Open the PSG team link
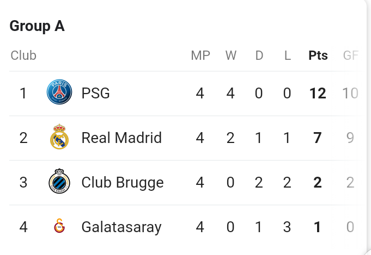The image size is (371, 255). coord(95,93)
